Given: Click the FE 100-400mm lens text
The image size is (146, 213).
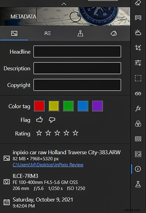Looking at the screenshot, I should pyautogui.click(x=45, y=182).
